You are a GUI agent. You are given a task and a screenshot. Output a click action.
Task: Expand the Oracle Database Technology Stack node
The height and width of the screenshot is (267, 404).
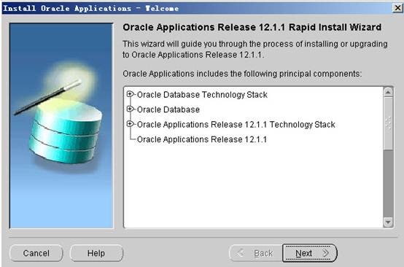(131, 94)
